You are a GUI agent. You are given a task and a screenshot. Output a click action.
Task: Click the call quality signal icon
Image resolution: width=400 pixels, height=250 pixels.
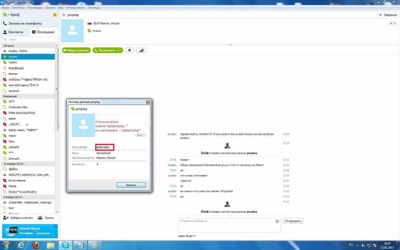pyautogui.click(x=141, y=50)
